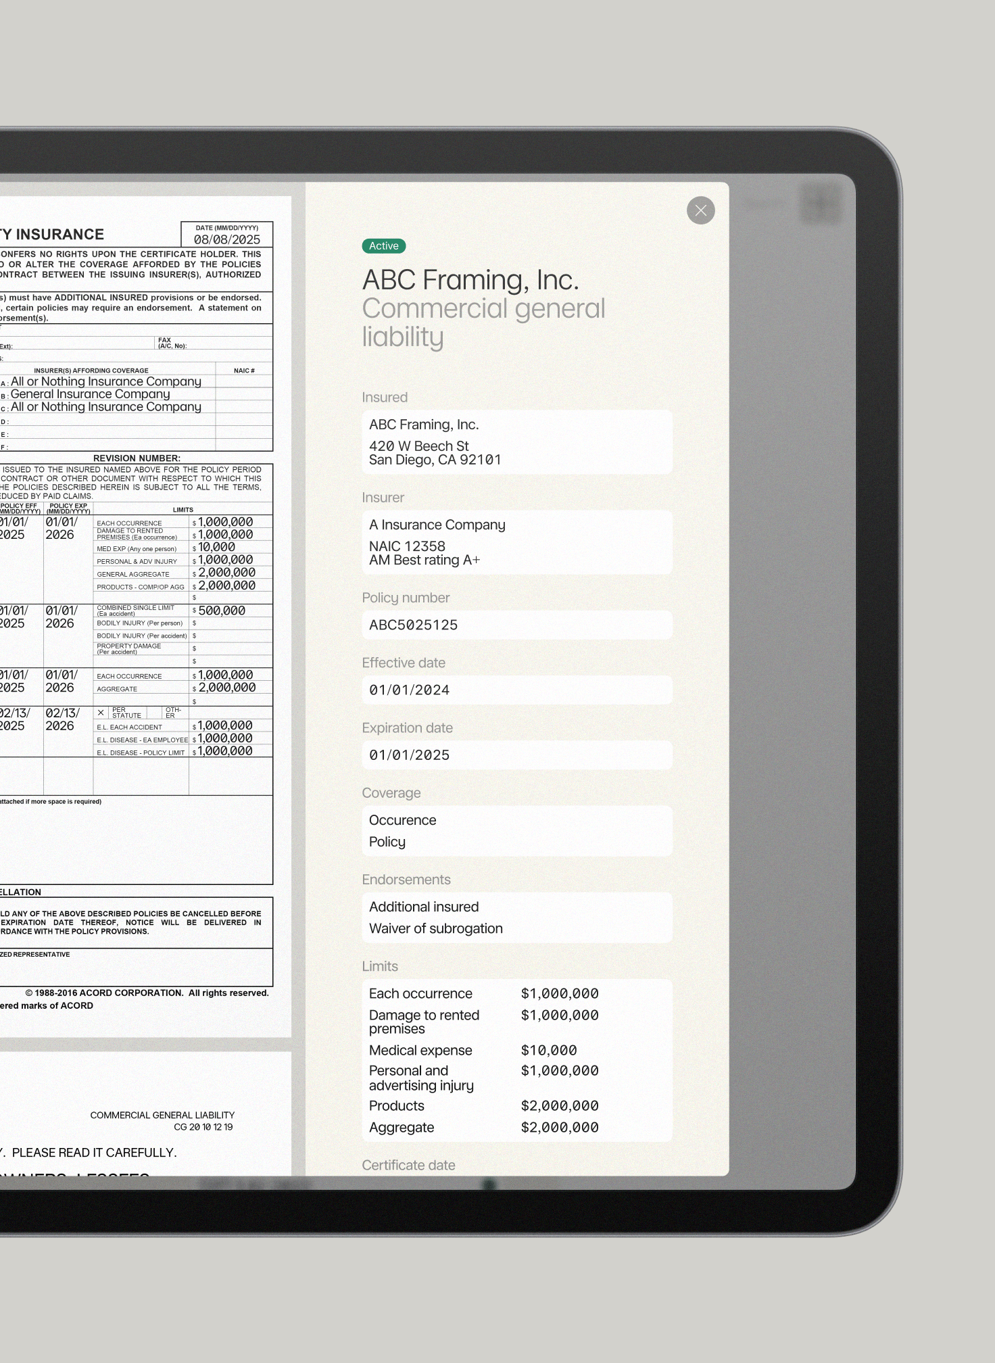Screen dimensions: 995x1363
Task: Click the Medical expense $10,000 value
Action: click(548, 1050)
